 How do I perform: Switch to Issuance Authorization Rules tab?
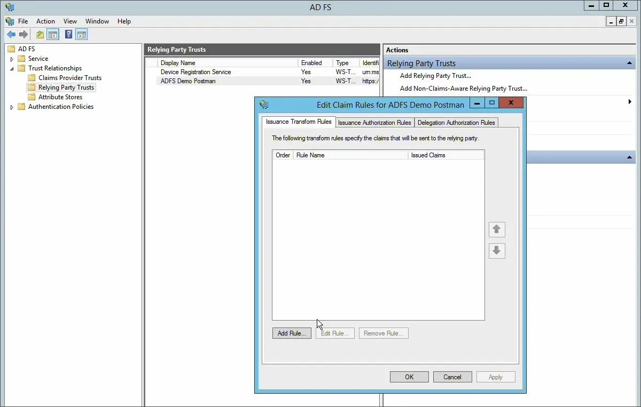coord(375,123)
